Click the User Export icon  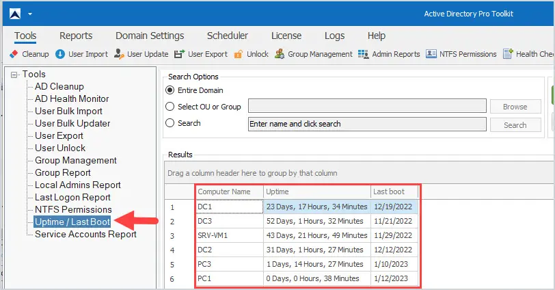pyautogui.click(x=180, y=54)
